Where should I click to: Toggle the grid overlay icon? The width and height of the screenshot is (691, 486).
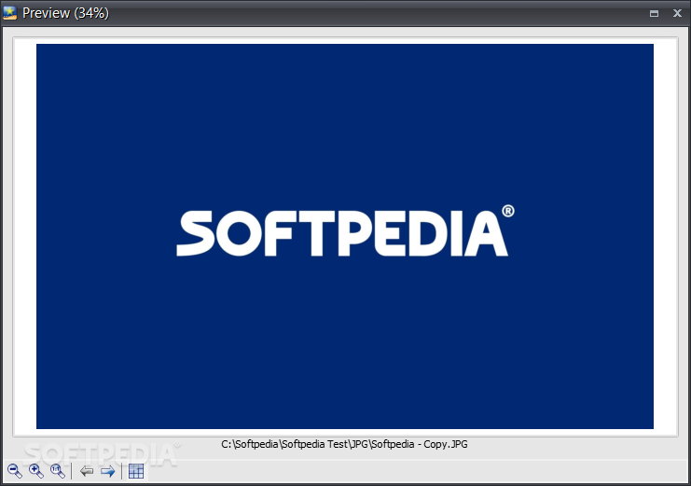click(x=136, y=471)
